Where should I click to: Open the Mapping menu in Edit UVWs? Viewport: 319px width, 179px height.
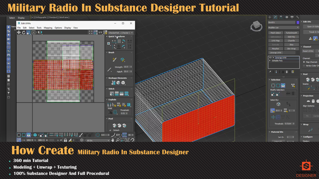coord(48,28)
